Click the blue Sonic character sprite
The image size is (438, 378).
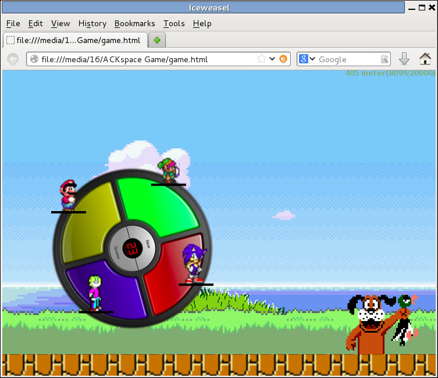195,263
